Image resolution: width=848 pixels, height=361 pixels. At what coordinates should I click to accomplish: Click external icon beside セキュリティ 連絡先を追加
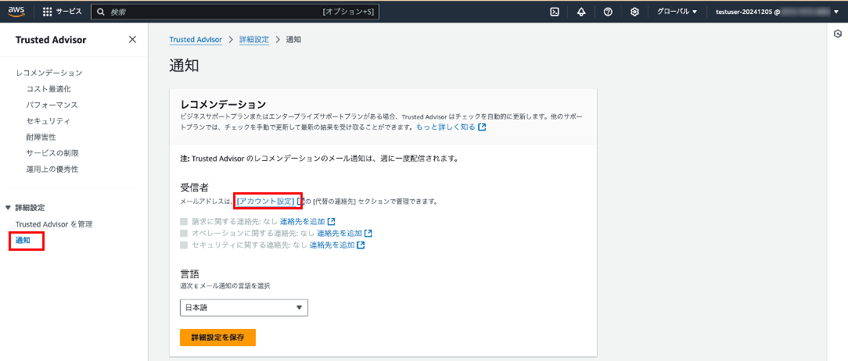pos(361,245)
